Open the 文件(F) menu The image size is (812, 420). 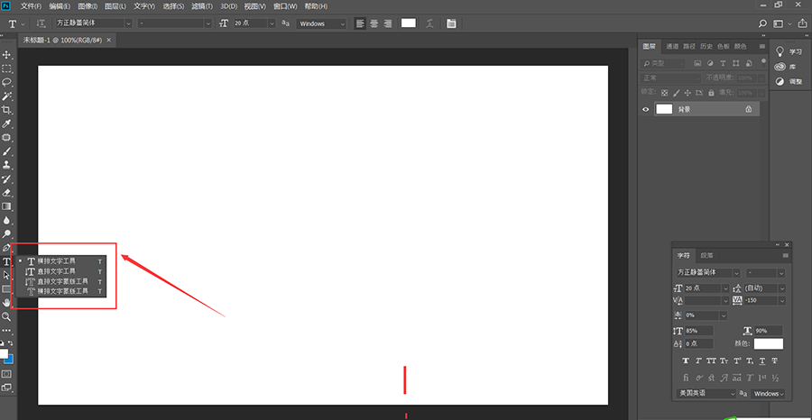[x=31, y=6]
